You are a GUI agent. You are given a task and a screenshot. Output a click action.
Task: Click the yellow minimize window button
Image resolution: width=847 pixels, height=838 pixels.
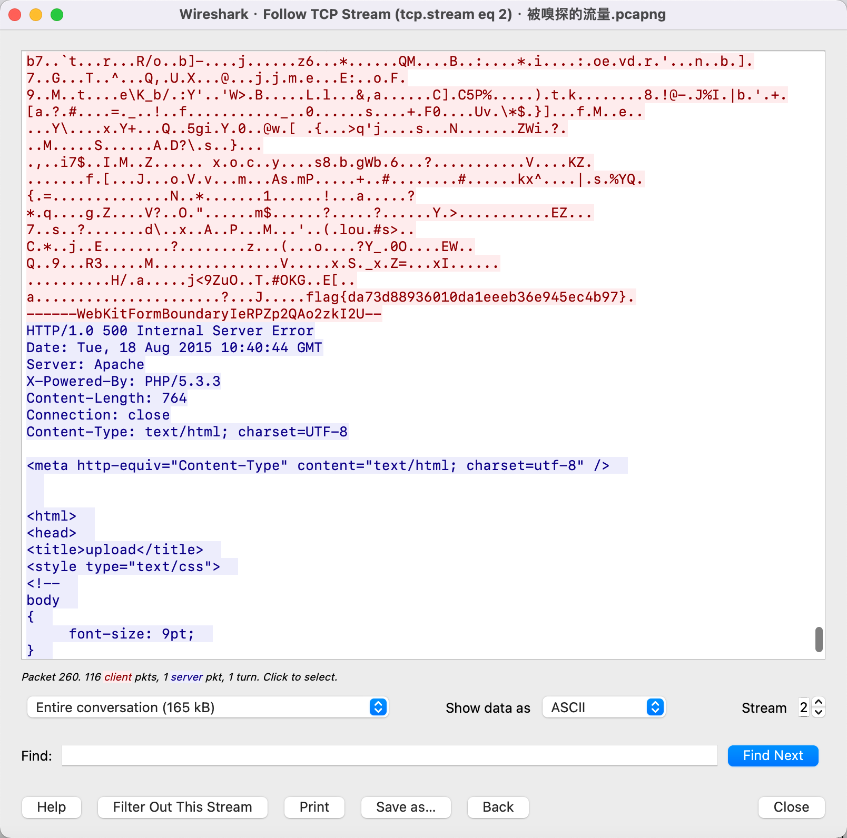click(36, 15)
